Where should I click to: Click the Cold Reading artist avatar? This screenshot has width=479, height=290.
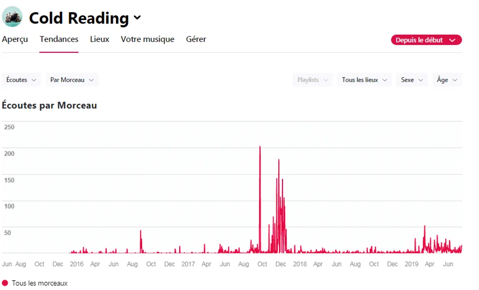pos(12,17)
